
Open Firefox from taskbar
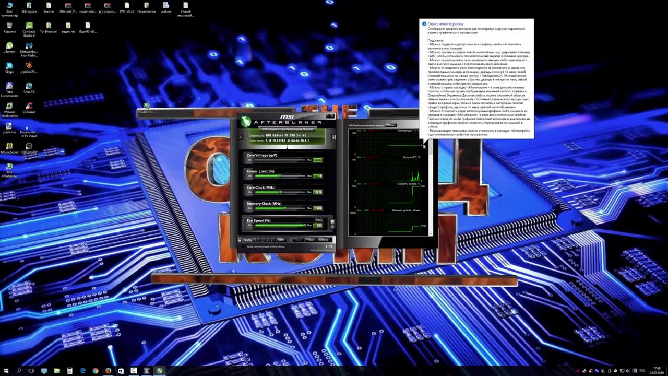tap(108, 371)
